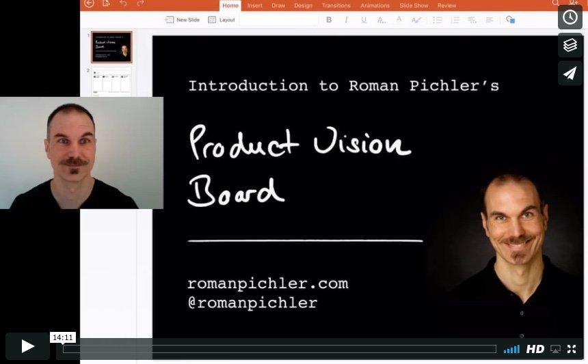
Task: Click the font name box
Action: 279,20
